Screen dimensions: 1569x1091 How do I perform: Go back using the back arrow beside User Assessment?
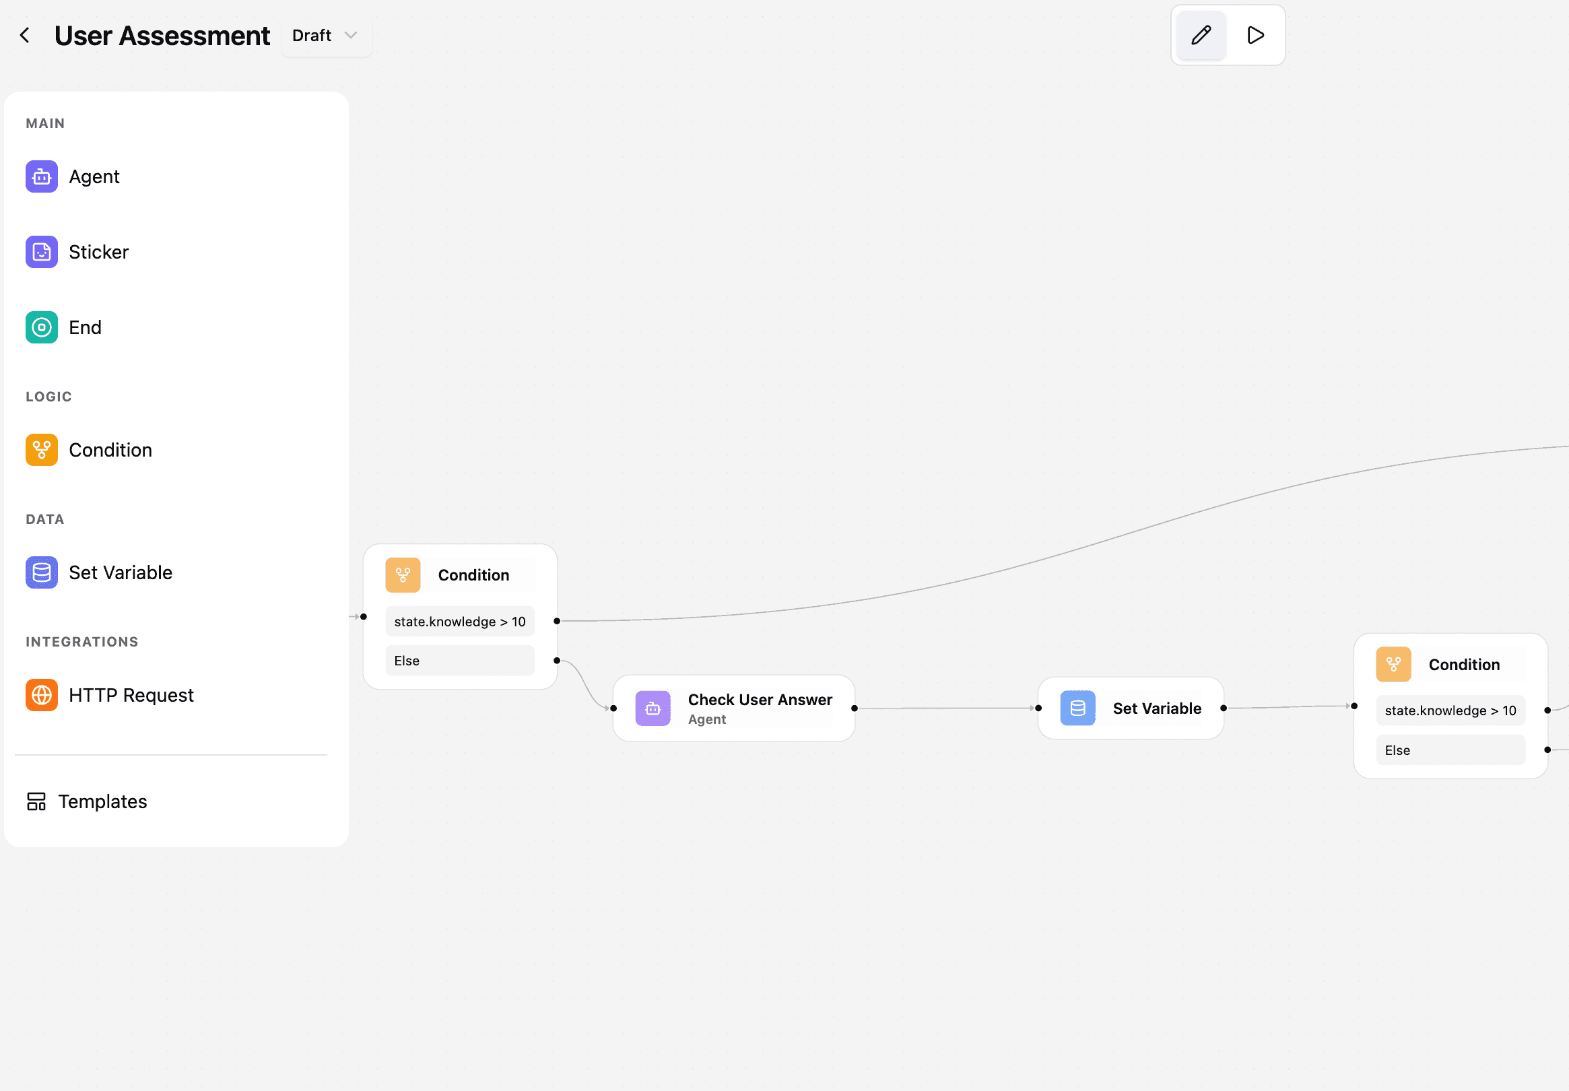point(25,35)
